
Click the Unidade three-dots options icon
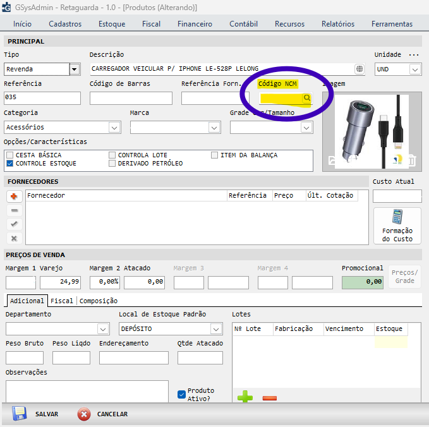click(414, 55)
